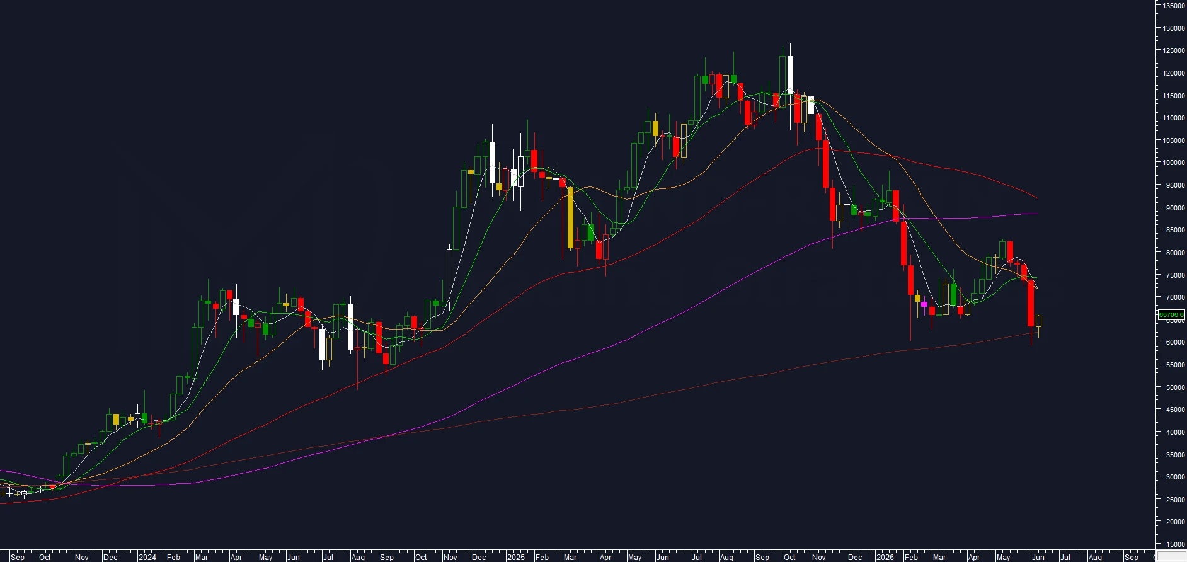This screenshot has height=562, width=1187.
Task: Click the 15000 price axis value
Action: [1175, 544]
